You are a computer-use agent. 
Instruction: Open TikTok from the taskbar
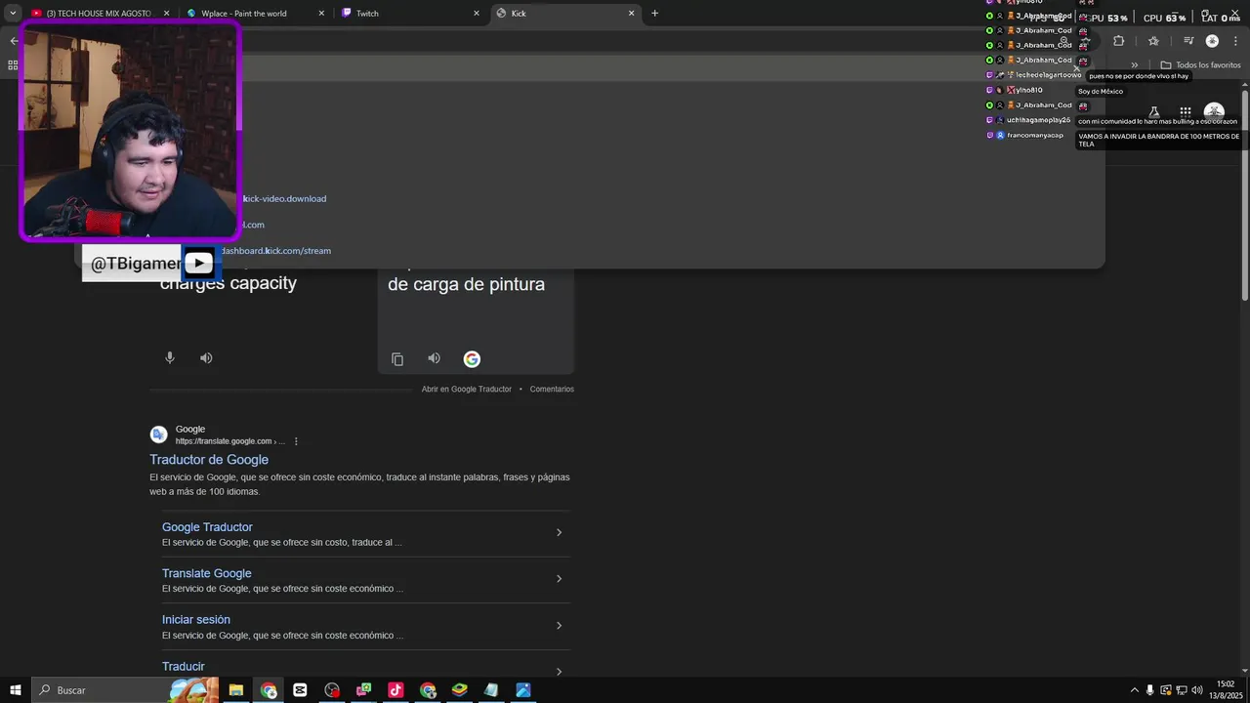click(396, 690)
